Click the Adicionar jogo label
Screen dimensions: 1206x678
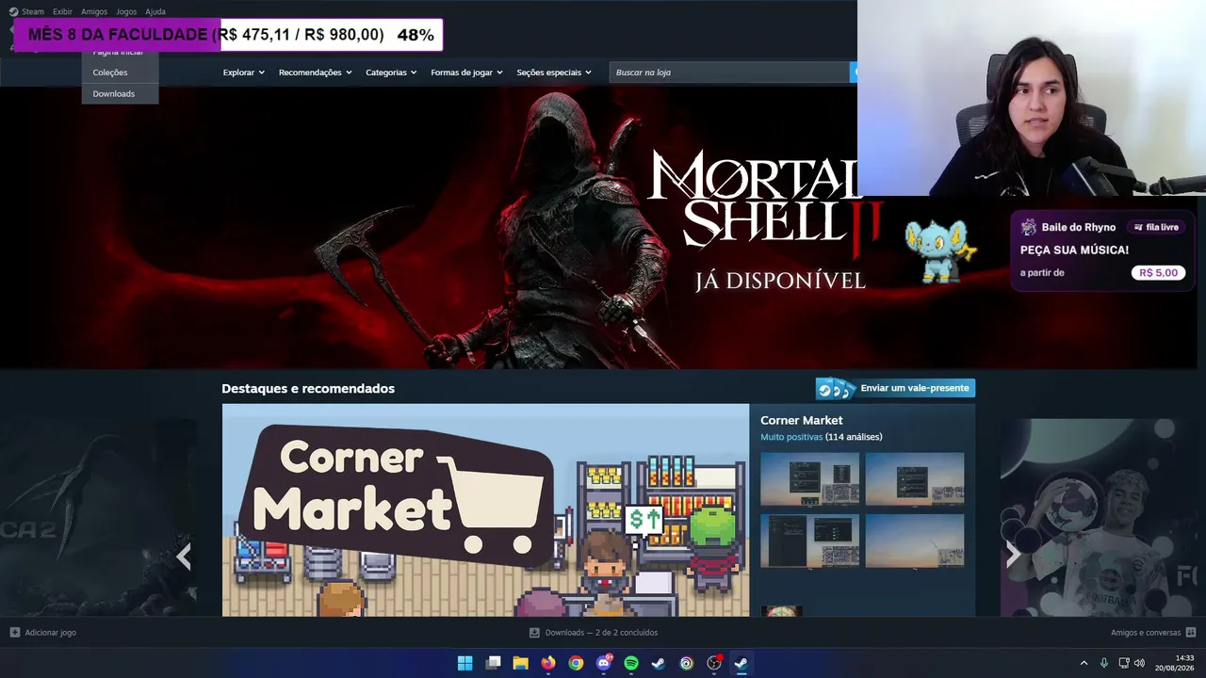coord(51,633)
